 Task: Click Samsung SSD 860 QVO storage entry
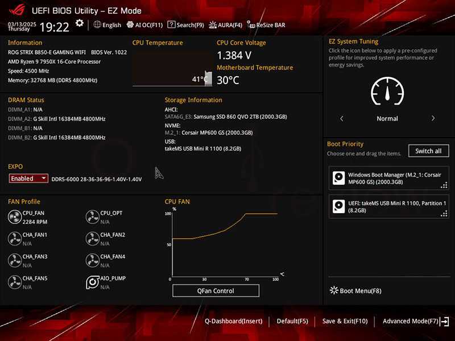click(226, 117)
